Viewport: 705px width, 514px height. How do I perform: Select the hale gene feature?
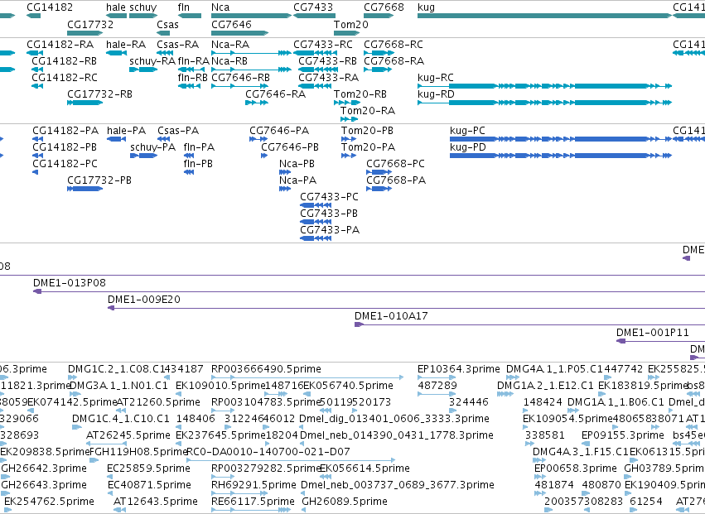point(116,16)
